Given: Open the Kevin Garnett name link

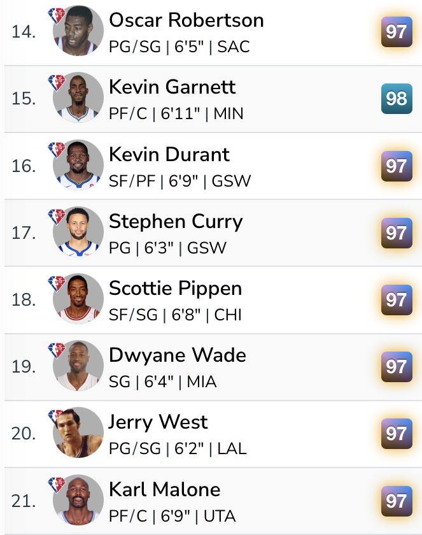Looking at the screenshot, I should (x=172, y=87).
